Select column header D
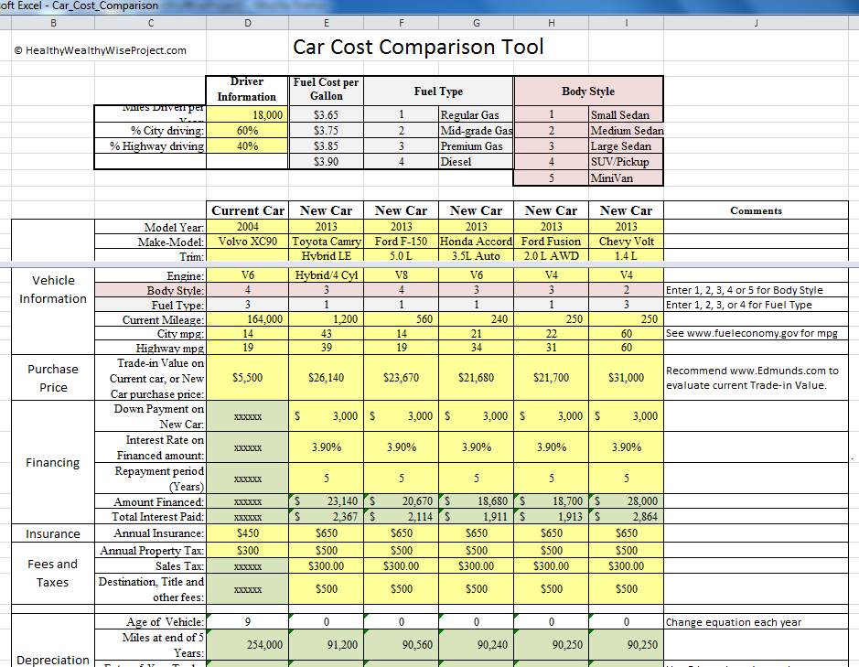 (248, 23)
